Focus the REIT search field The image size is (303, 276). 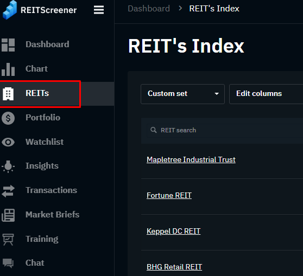coord(225,130)
